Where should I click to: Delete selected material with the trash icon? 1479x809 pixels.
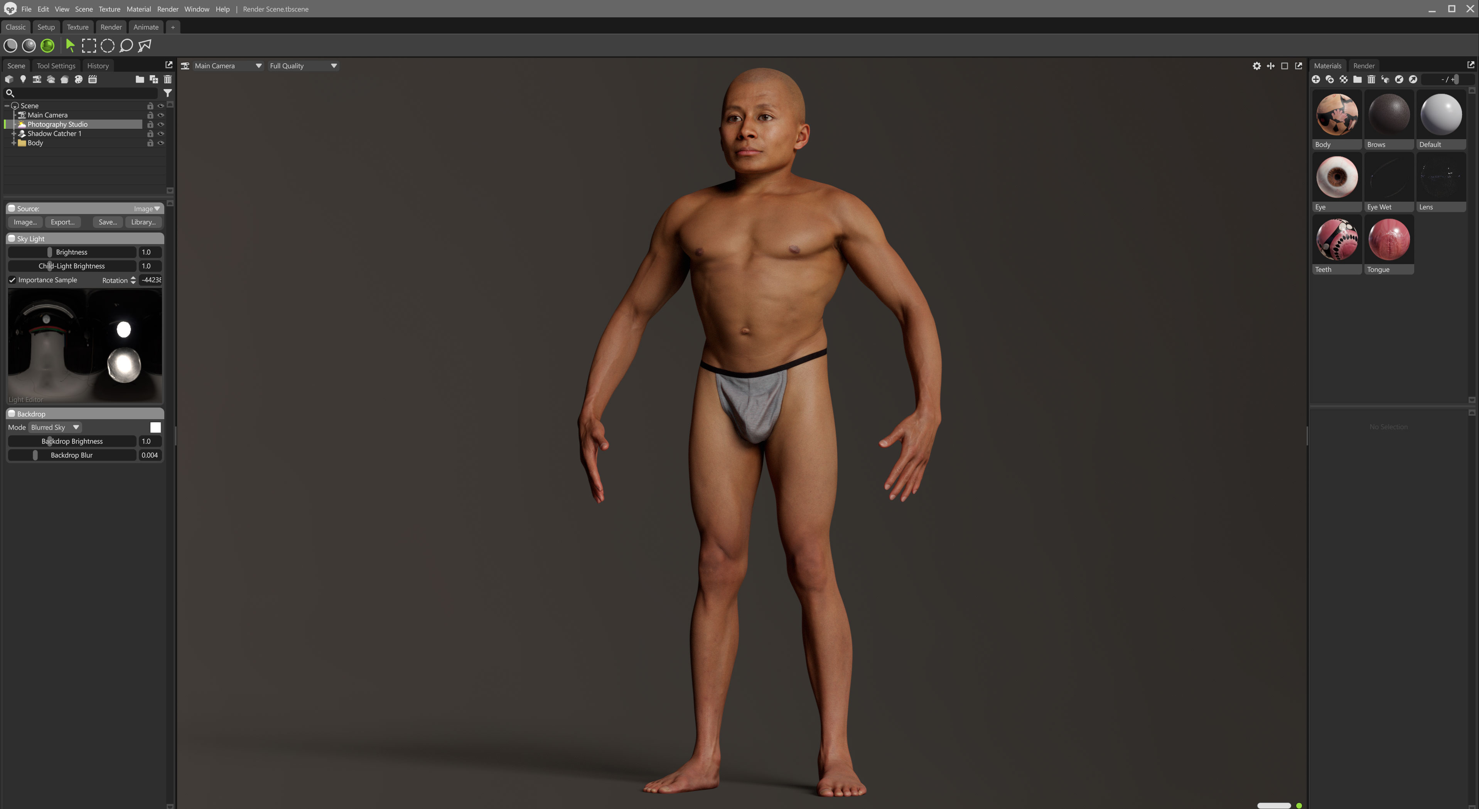pyautogui.click(x=1371, y=79)
